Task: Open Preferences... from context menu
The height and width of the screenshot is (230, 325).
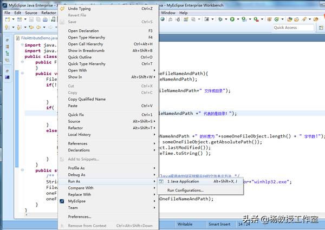Action: pyautogui.click(x=79, y=216)
